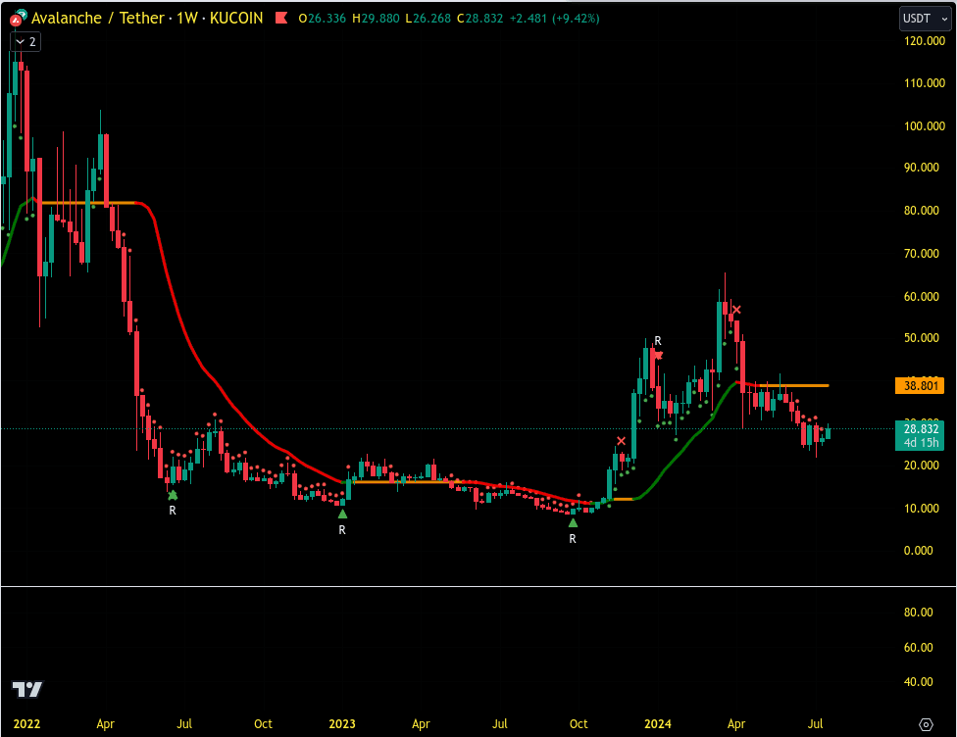Click the 20.000 price axis label

pos(921,466)
